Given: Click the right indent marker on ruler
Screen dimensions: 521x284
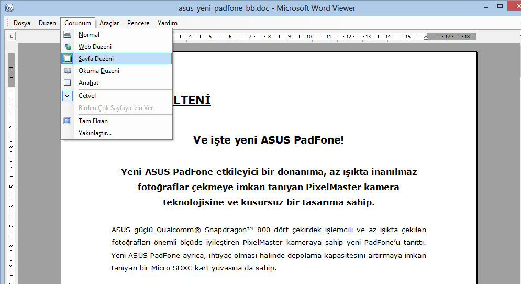Looking at the screenshot, I should pos(426,38).
